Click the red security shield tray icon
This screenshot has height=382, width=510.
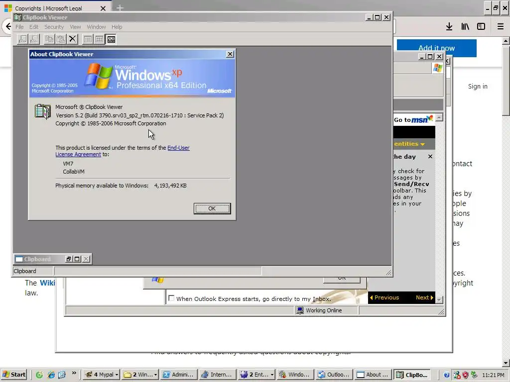[x=466, y=375]
